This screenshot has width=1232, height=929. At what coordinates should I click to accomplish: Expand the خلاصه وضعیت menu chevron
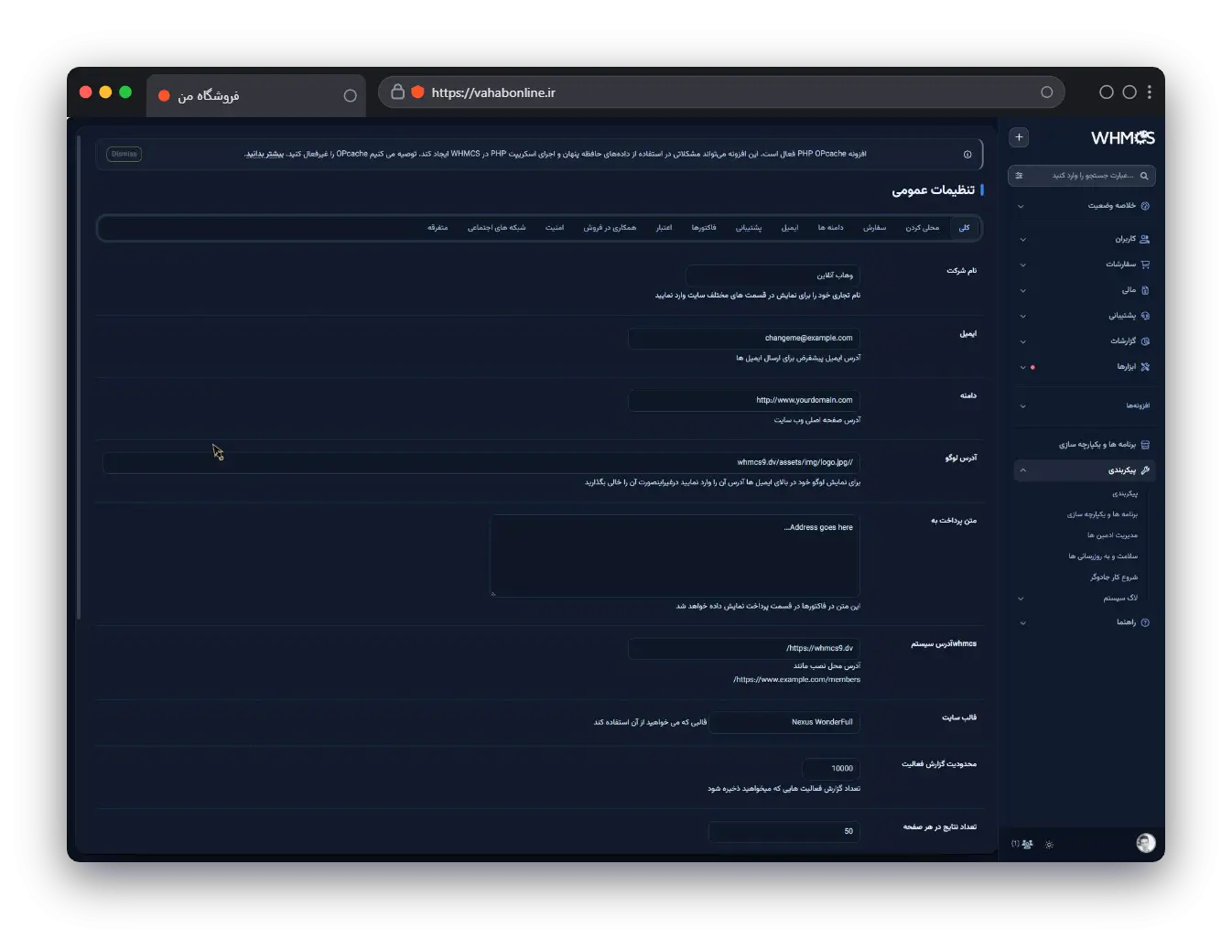(1021, 206)
